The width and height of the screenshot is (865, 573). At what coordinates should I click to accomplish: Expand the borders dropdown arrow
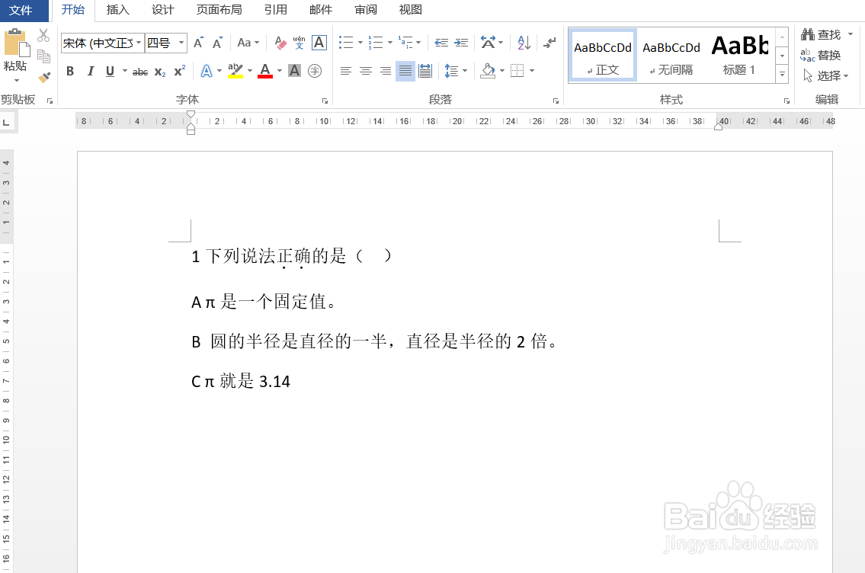pos(532,71)
